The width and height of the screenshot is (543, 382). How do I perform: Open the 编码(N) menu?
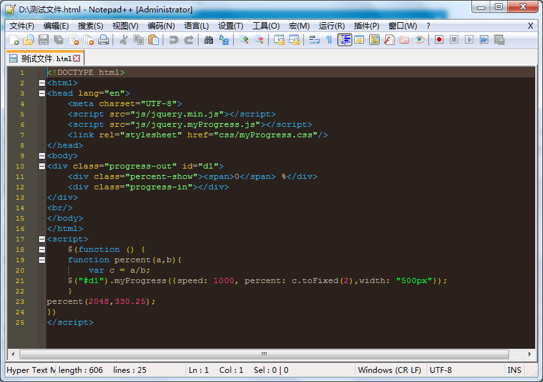[161, 26]
